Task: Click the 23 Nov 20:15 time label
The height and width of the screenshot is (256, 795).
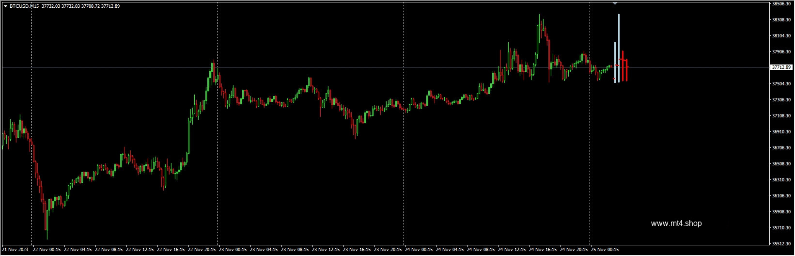Action: tap(388, 250)
